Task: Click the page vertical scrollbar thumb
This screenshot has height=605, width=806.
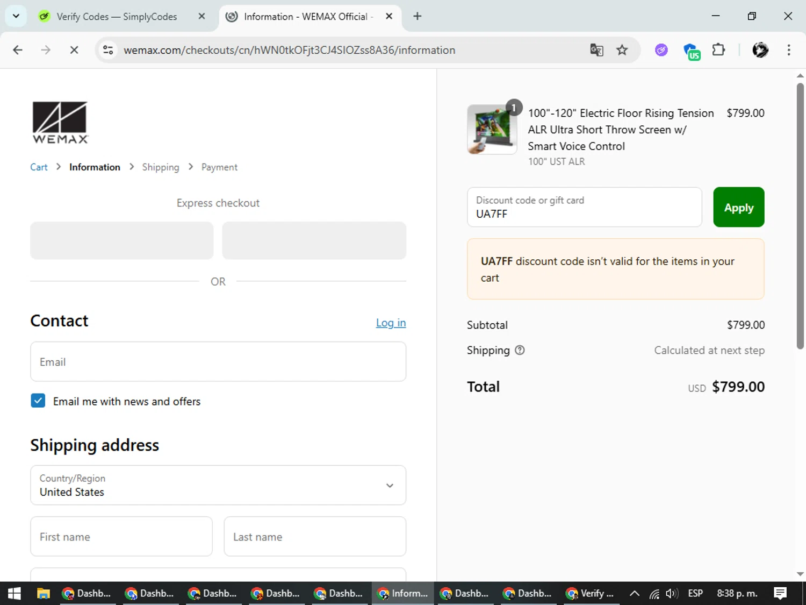Action: pos(800,215)
